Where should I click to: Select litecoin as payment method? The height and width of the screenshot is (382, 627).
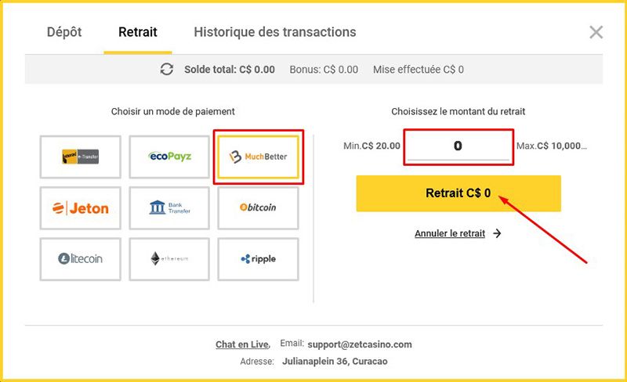[x=81, y=259]
